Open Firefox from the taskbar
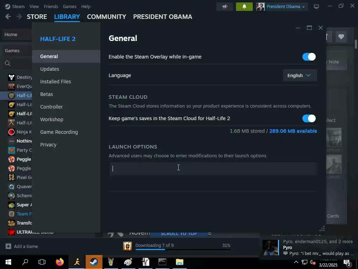 [x=60, y=262]
